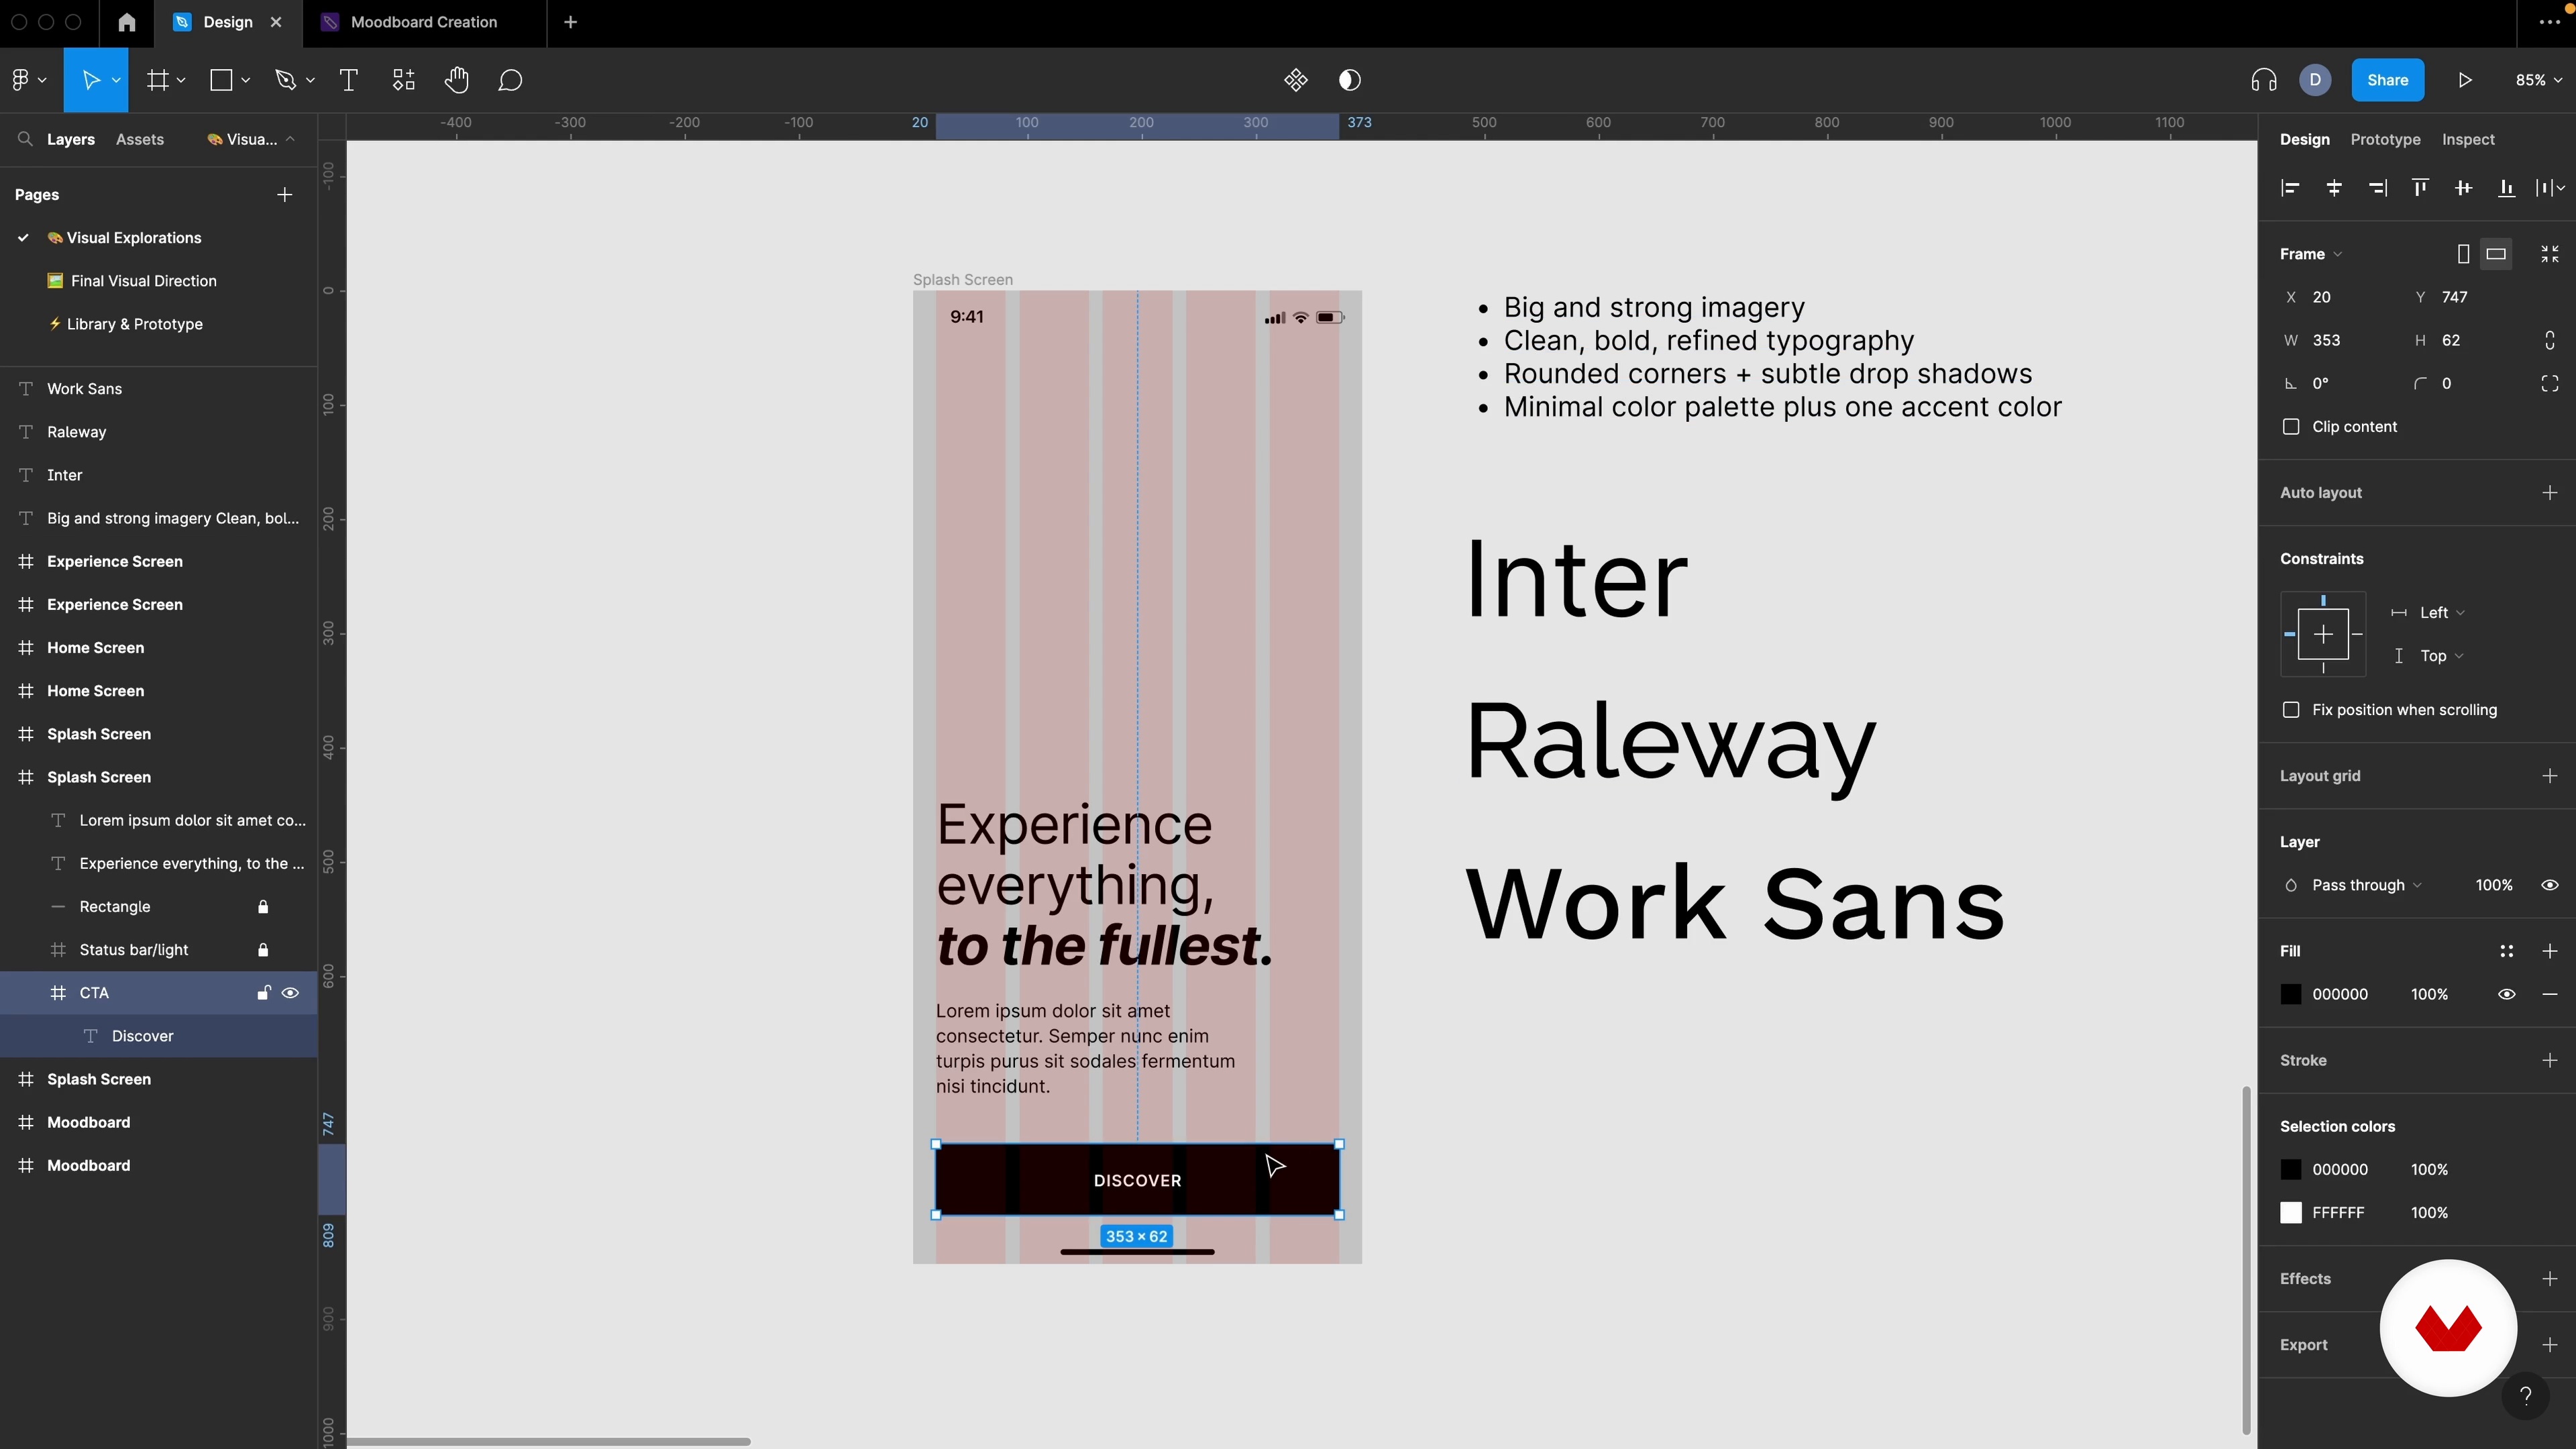The image size is (2576, 1449).
Task: Enable Clip content checkbox
Action: (2291, 427)
